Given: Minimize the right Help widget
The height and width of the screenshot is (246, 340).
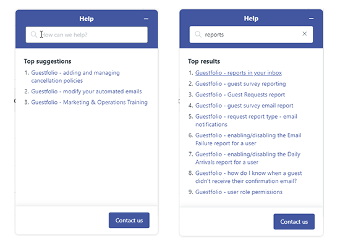Looking at the screenshot, I should (x=311, y=19).
